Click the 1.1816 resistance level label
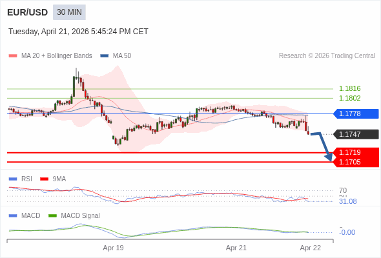381x258 pixels. pyautogui.click(x=349, y=88)
